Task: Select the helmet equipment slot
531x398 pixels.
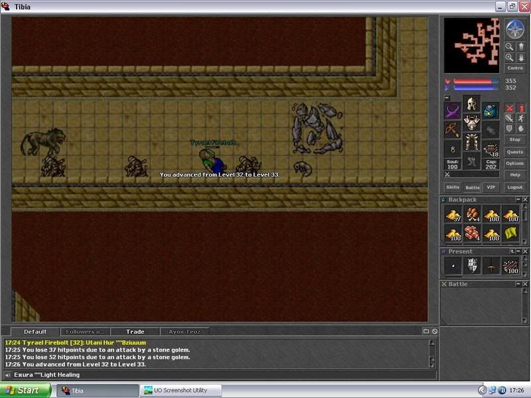Action: click(472, 103)
